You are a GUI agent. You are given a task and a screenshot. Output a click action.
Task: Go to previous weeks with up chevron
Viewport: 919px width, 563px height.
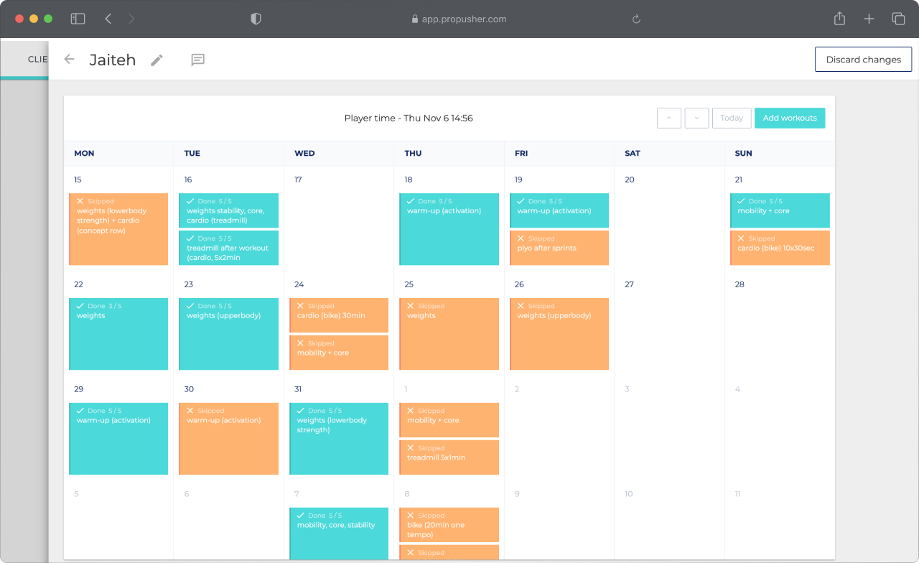(668, 118)
